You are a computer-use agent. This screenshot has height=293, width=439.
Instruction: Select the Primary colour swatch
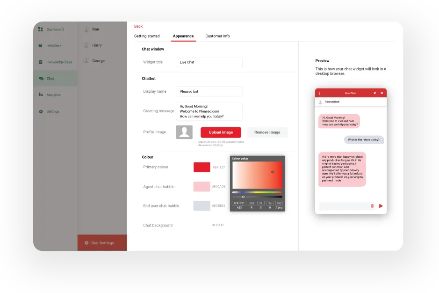(202, 167)
